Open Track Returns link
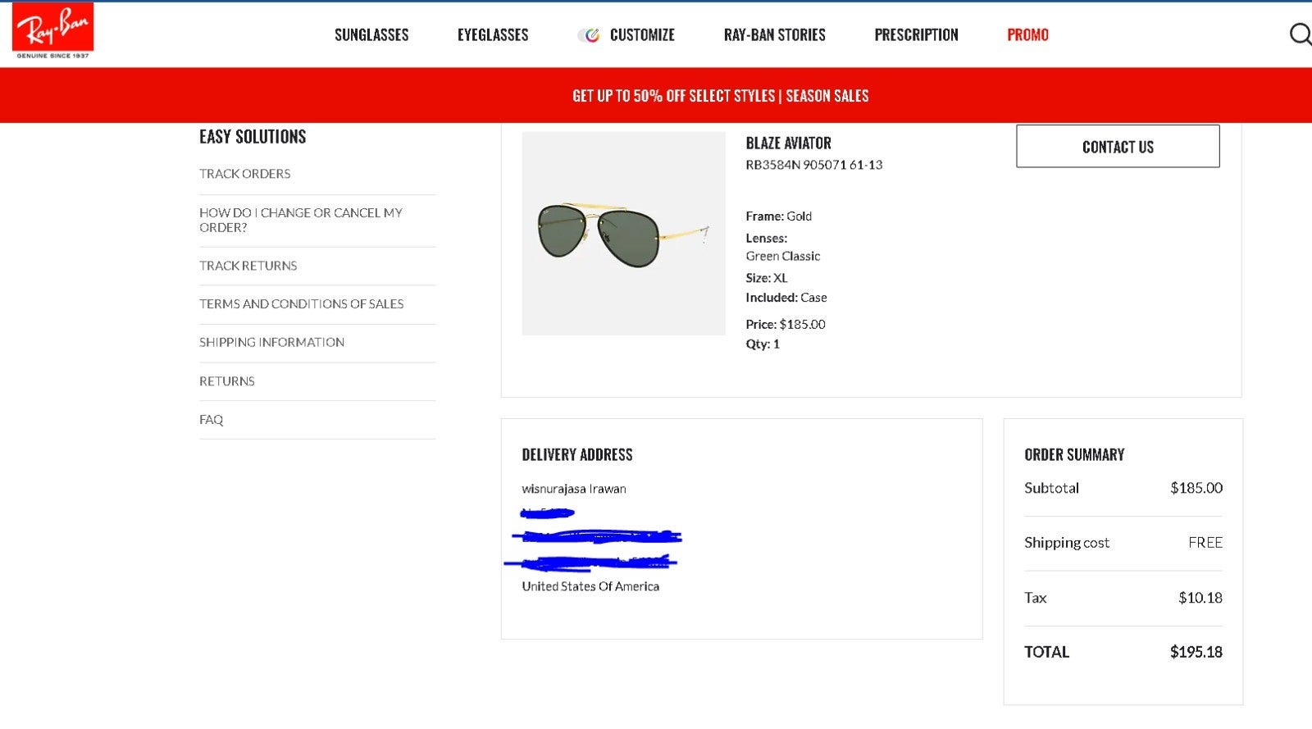 [248, 266]
